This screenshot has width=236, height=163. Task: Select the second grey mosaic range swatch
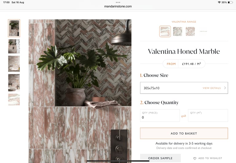coord(178,31)
